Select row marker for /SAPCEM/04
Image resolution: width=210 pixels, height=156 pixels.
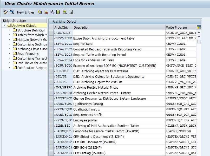[x=51, y=153]
